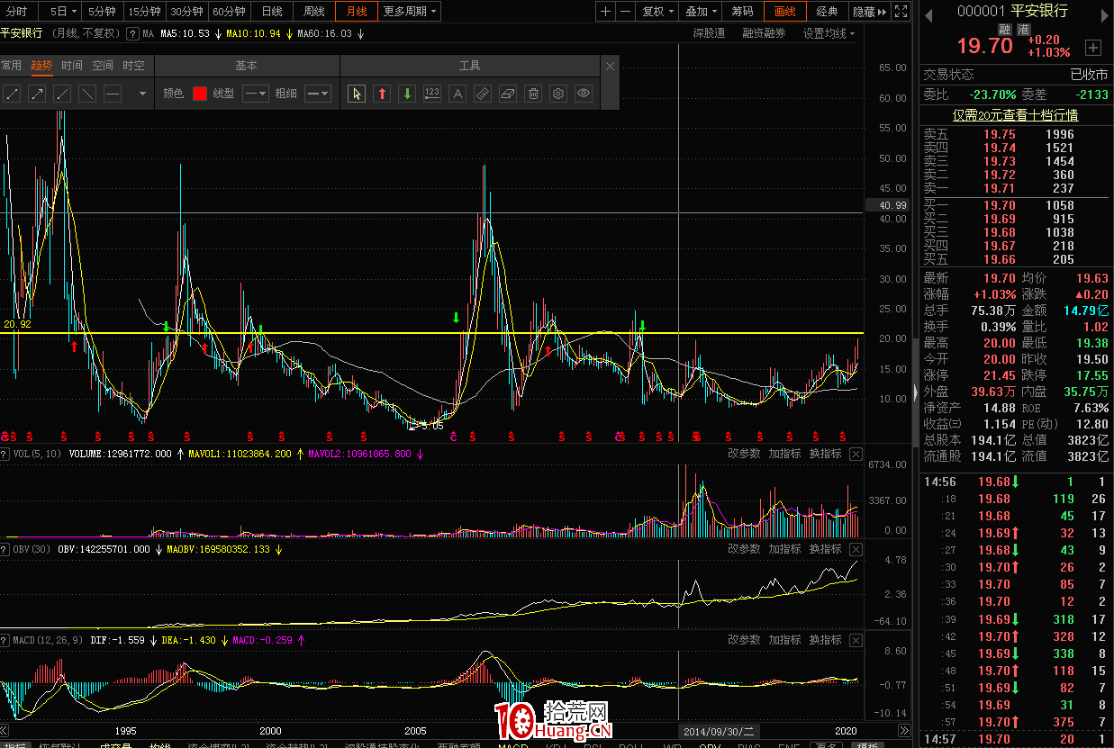Expand the 更多周期 period dropdown

410,11
